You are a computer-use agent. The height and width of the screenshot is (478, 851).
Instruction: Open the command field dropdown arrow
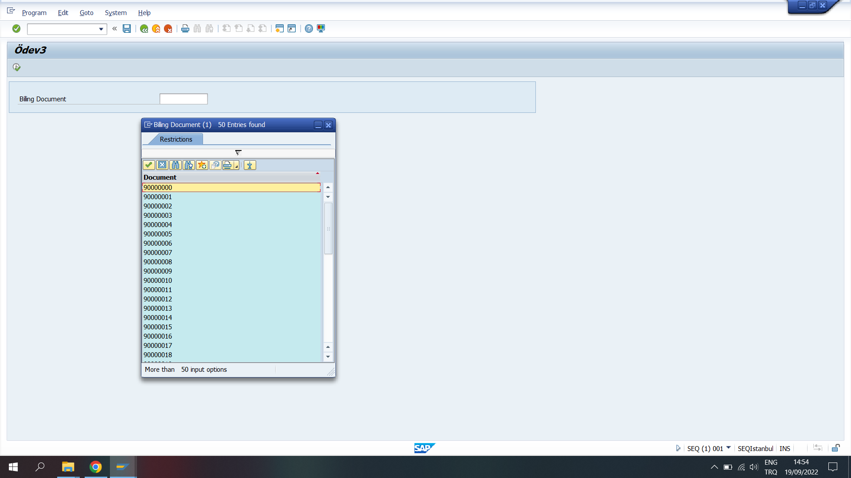pyautogui.click(x=101, y=29)
